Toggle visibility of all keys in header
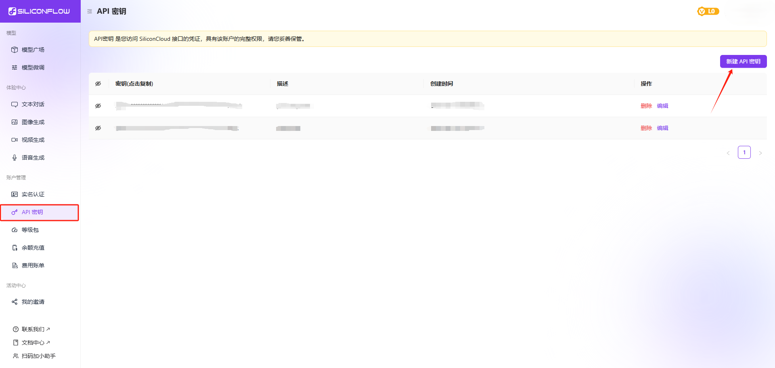Screen dimensions: 775x368 coord(98,84)
